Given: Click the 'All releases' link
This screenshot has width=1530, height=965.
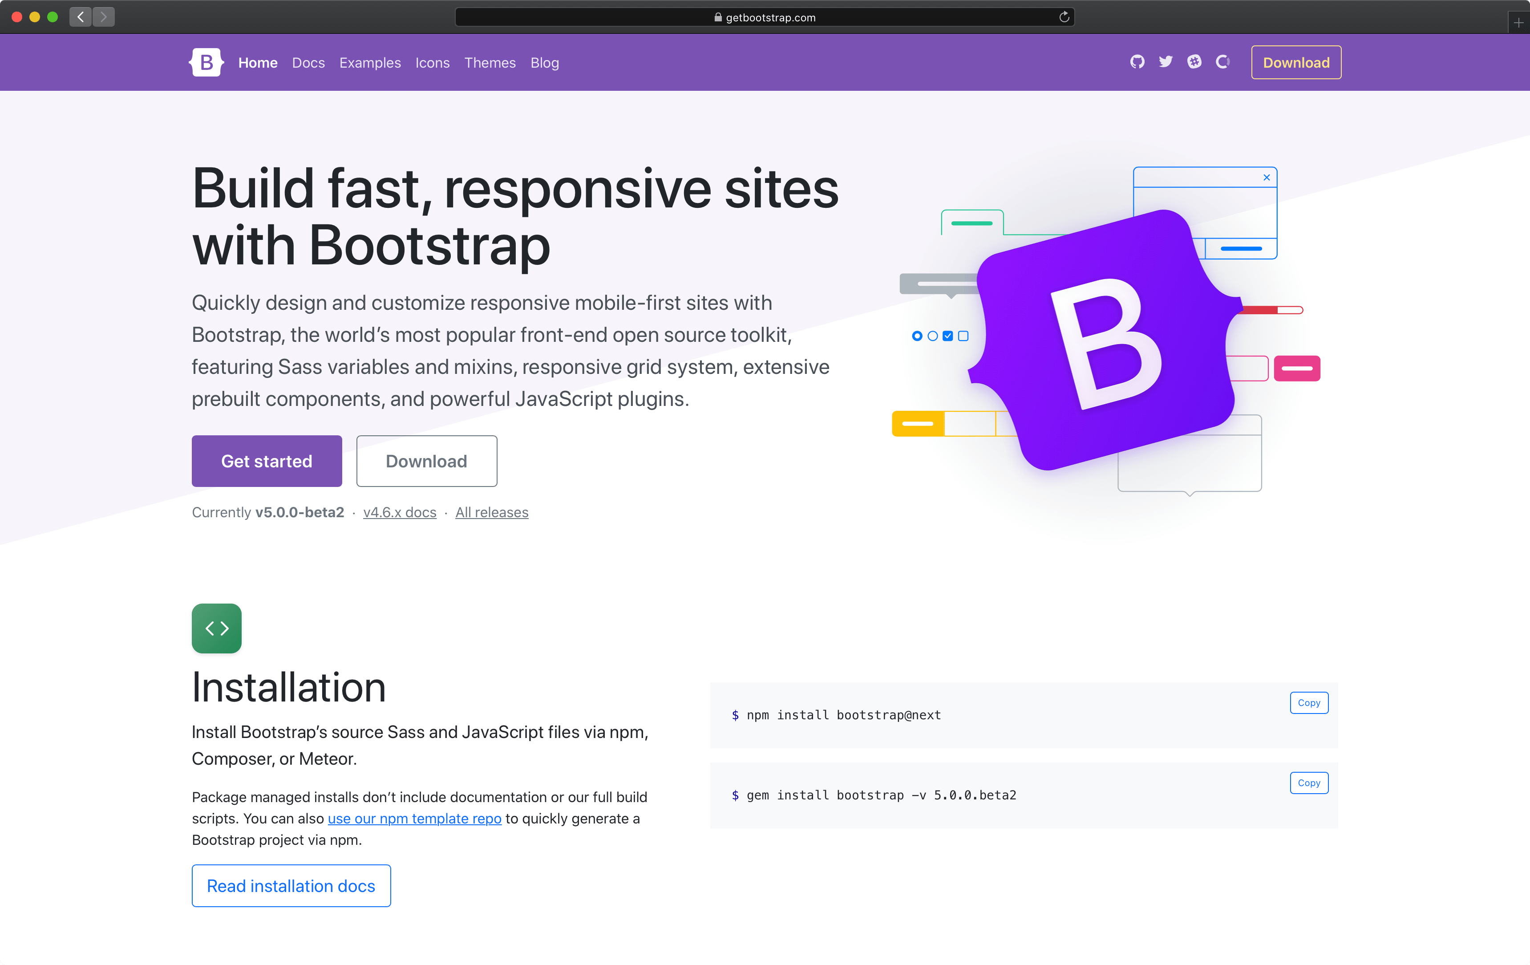Looking at the screenshot, I should pyautogui.click(x=492, y=512).
